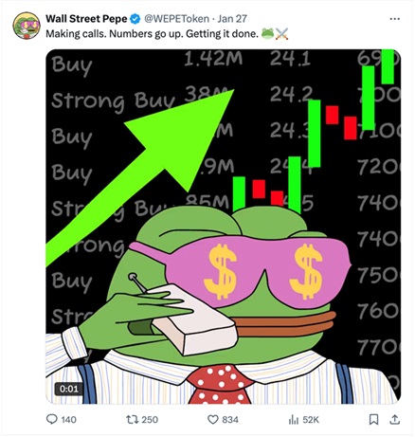The image size is (415, 437).
Task: Click the 250 reposts count
Action: point(150,420)
